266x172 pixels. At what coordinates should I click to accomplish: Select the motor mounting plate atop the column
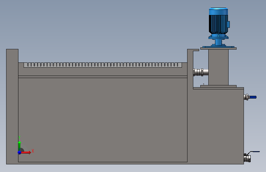coord(218,49)
